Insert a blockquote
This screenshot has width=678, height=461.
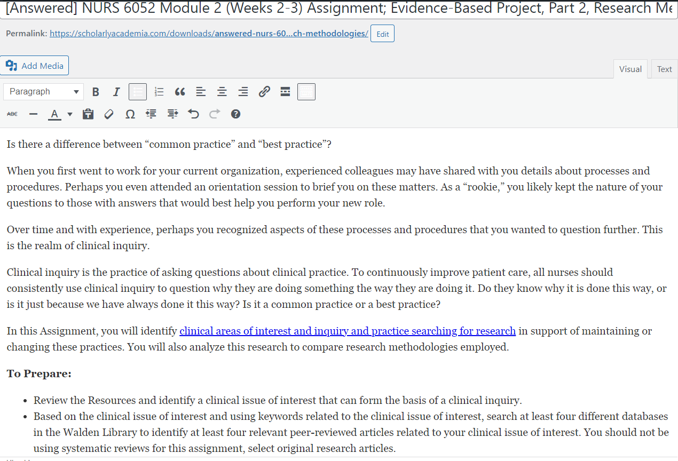click(180, 92)
